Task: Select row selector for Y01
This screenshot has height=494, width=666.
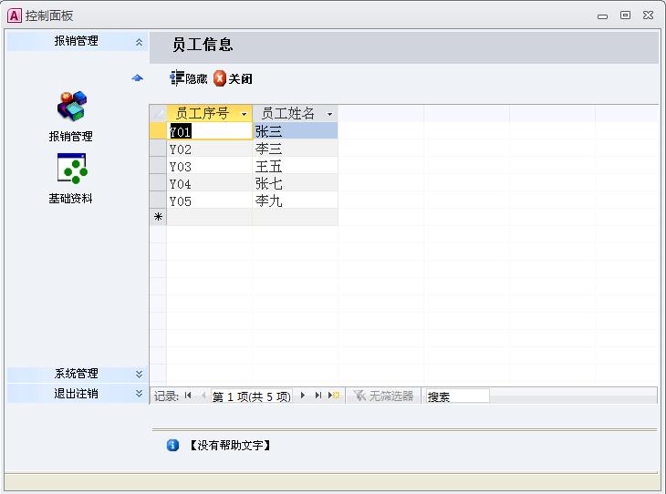Action: coord(158,130)
